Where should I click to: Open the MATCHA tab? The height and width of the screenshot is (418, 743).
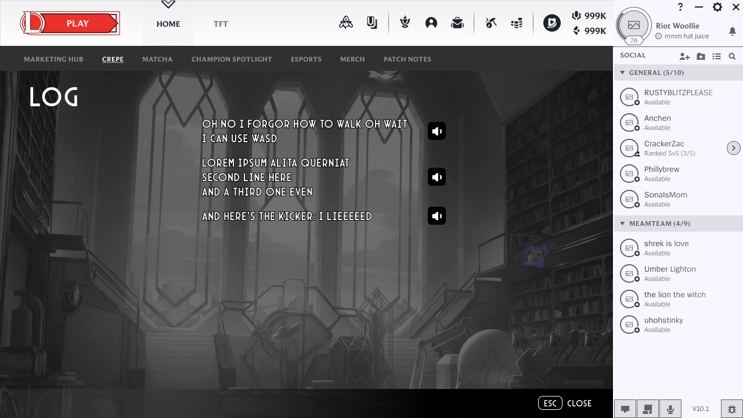point(157,59)
